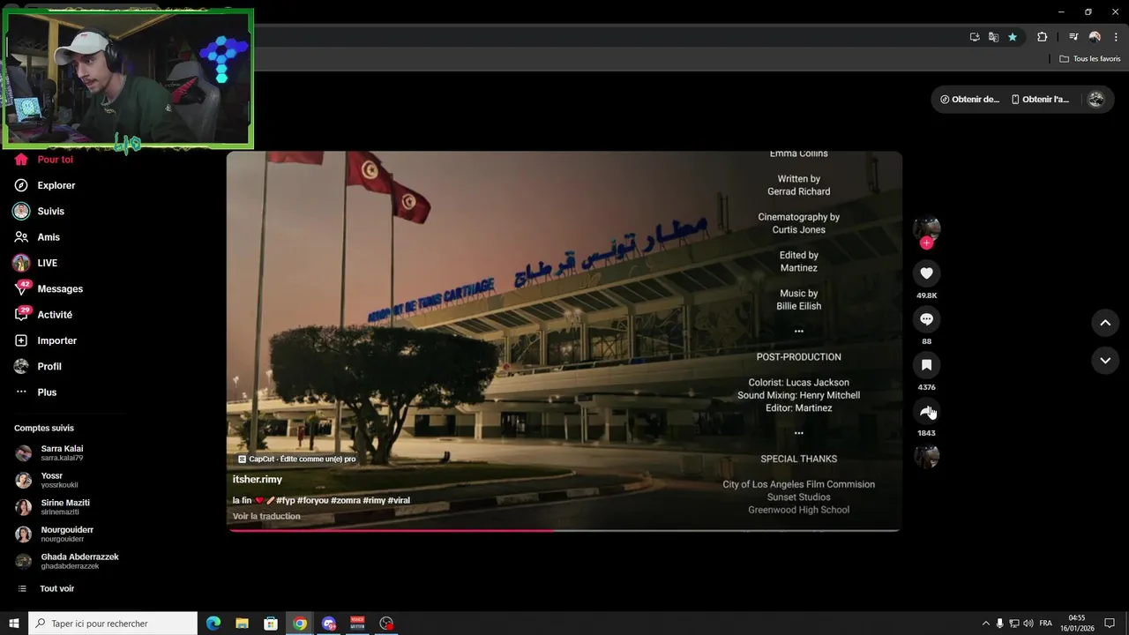Open the Profil page
Viewport: 1129px width, 635px height.
(x=38, y=366)
